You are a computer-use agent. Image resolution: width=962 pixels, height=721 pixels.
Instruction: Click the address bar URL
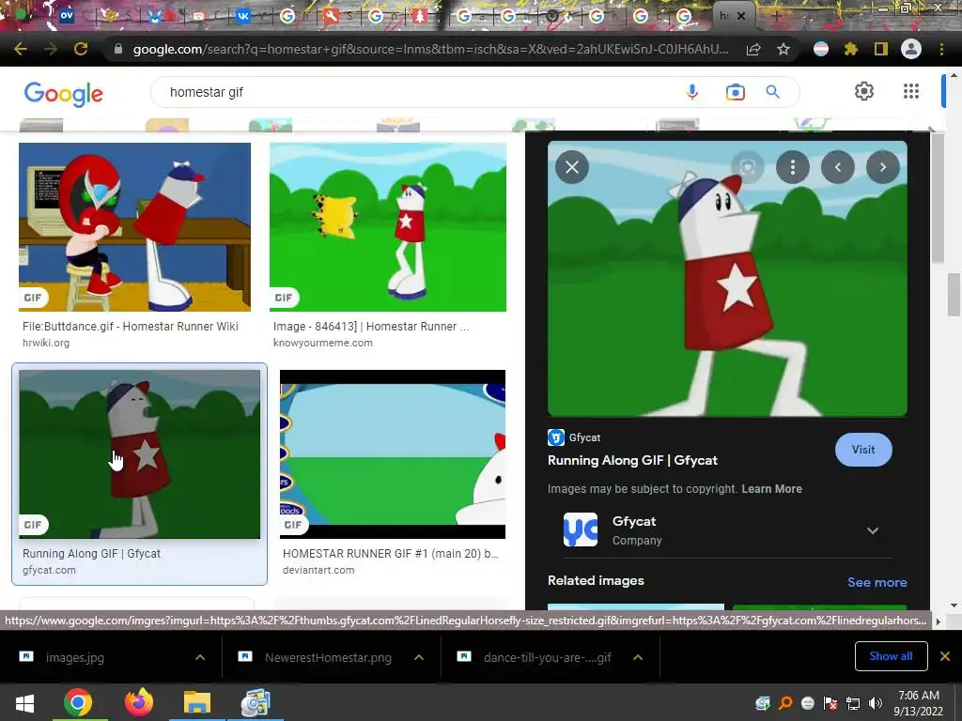429,49
